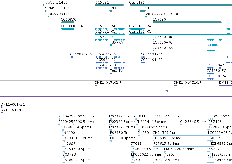The height and width of the screenshot is (164, 232).
Task: Select the CG5621-RD transcript label
Action: click(x=105, y=37)
